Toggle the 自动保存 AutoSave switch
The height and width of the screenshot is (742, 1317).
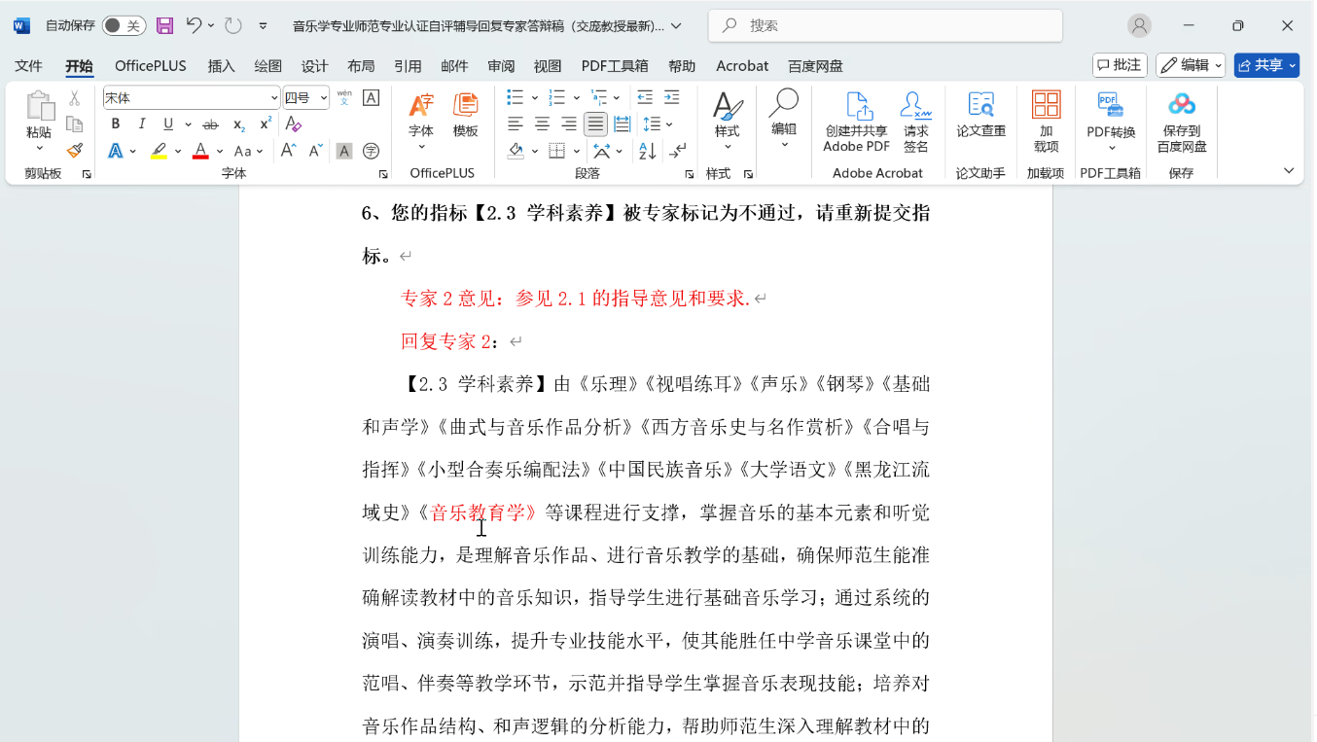124,25
